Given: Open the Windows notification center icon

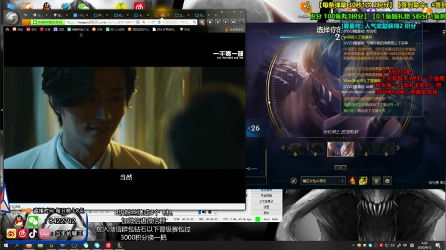Looking at the screenshot, I should click(x=438, y=246).
